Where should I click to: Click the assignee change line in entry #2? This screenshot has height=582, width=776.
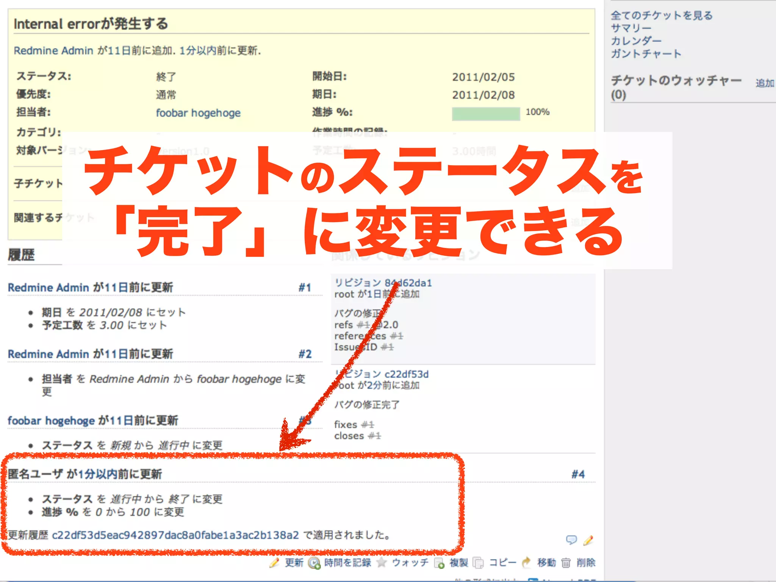(x=173, y=385)
